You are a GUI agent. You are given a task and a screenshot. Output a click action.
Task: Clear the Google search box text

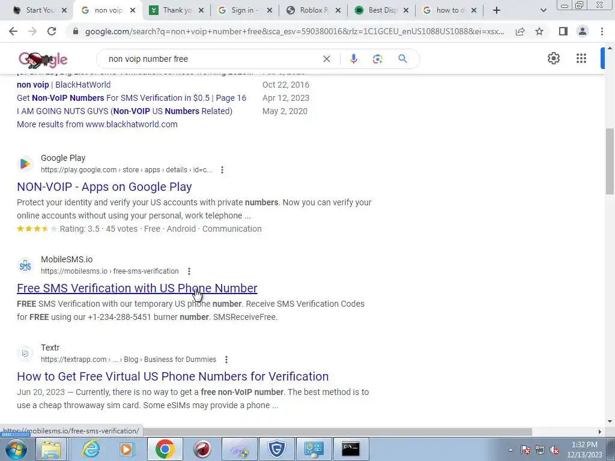(x=326, y=59)
